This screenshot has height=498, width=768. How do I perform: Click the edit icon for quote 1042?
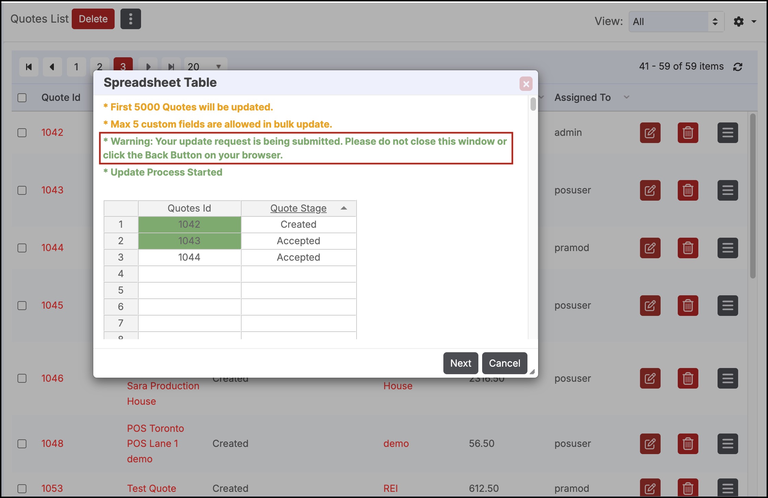(650, 133)
